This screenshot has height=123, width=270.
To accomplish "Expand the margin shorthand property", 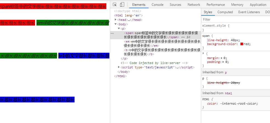I will coord(221,58).
